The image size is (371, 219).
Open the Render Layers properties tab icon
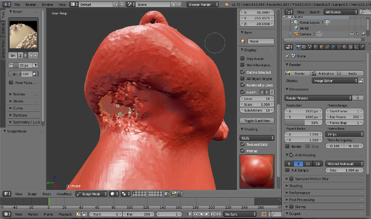point(304,47)
